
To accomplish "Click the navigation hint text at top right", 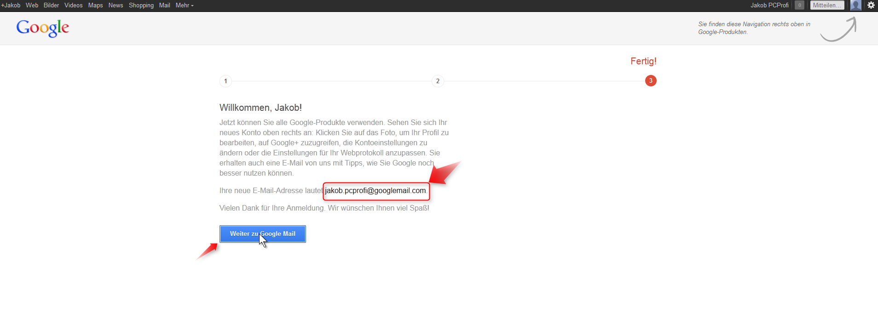I will (x=754, y=28).
